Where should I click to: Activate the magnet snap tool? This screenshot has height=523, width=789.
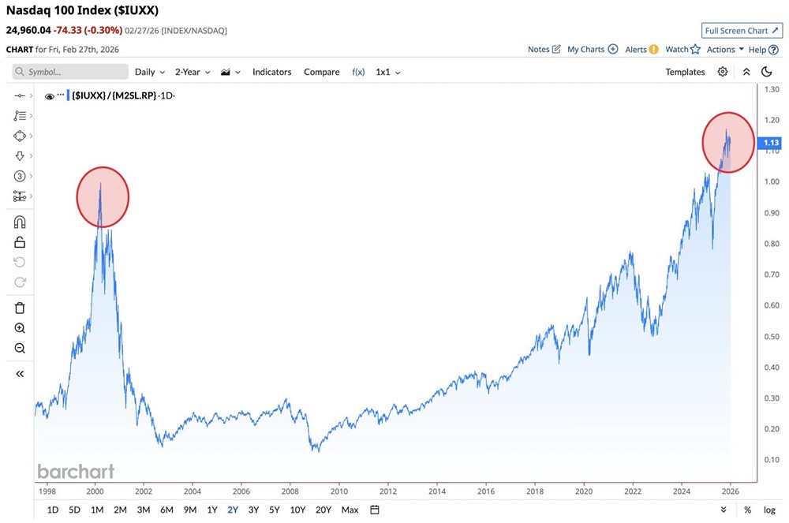pyautogui.click(x=20, y=222)
